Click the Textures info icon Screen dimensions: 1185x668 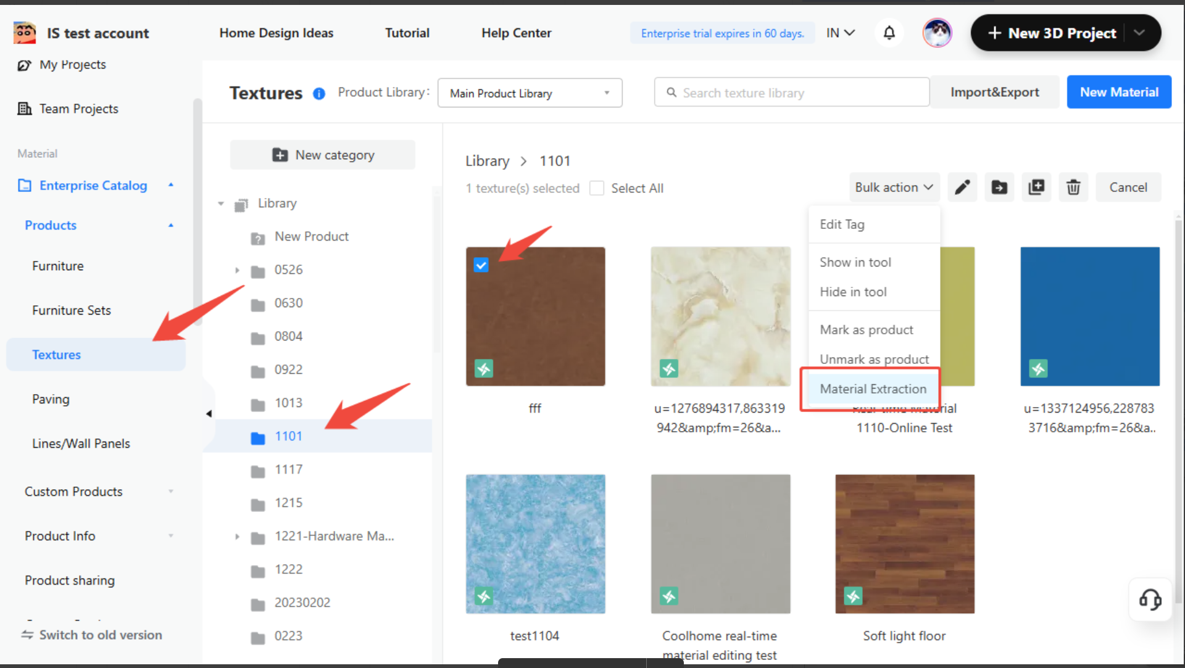click(x=319, y=94)
